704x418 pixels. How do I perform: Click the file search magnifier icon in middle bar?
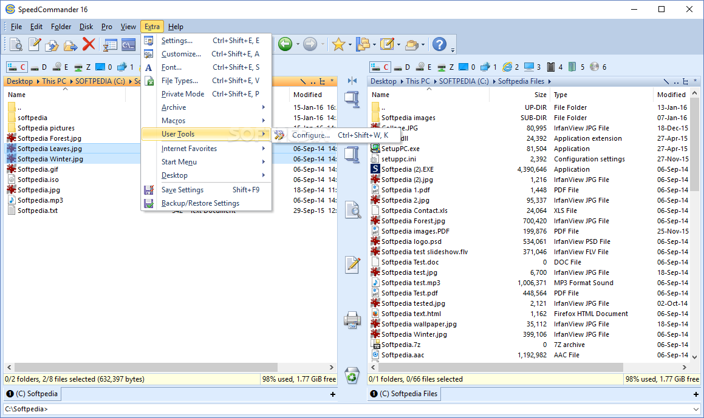click(x=353, y=209)
